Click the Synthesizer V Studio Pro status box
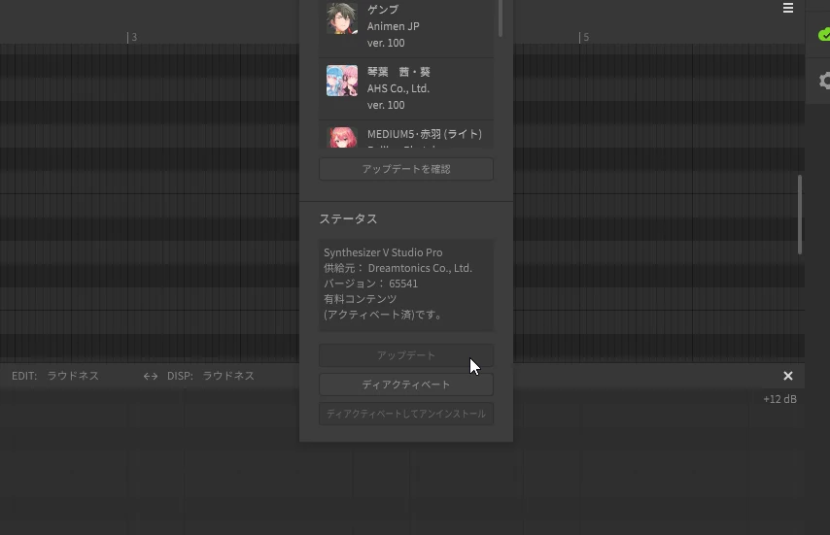Viewport: 830px width, 535px height. tap(406, 284)
